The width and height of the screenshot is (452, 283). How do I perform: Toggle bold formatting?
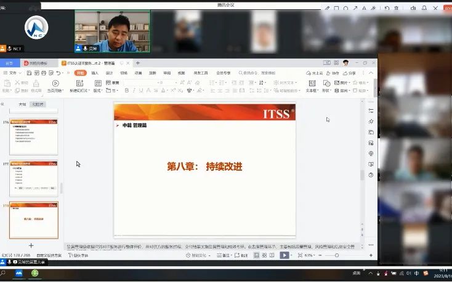pos(127,91)
